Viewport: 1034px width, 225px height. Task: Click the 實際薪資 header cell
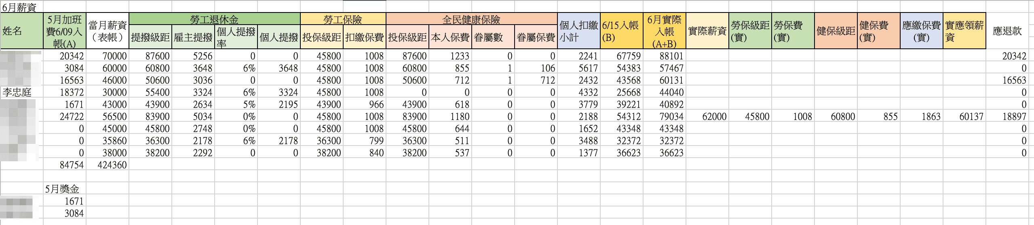[707, 31]
